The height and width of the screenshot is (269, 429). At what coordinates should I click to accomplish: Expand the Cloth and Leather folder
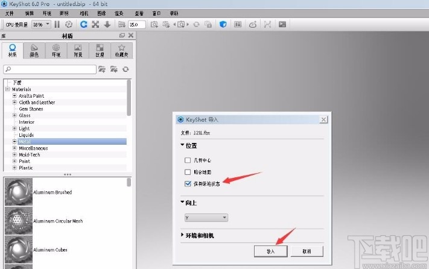14,103
